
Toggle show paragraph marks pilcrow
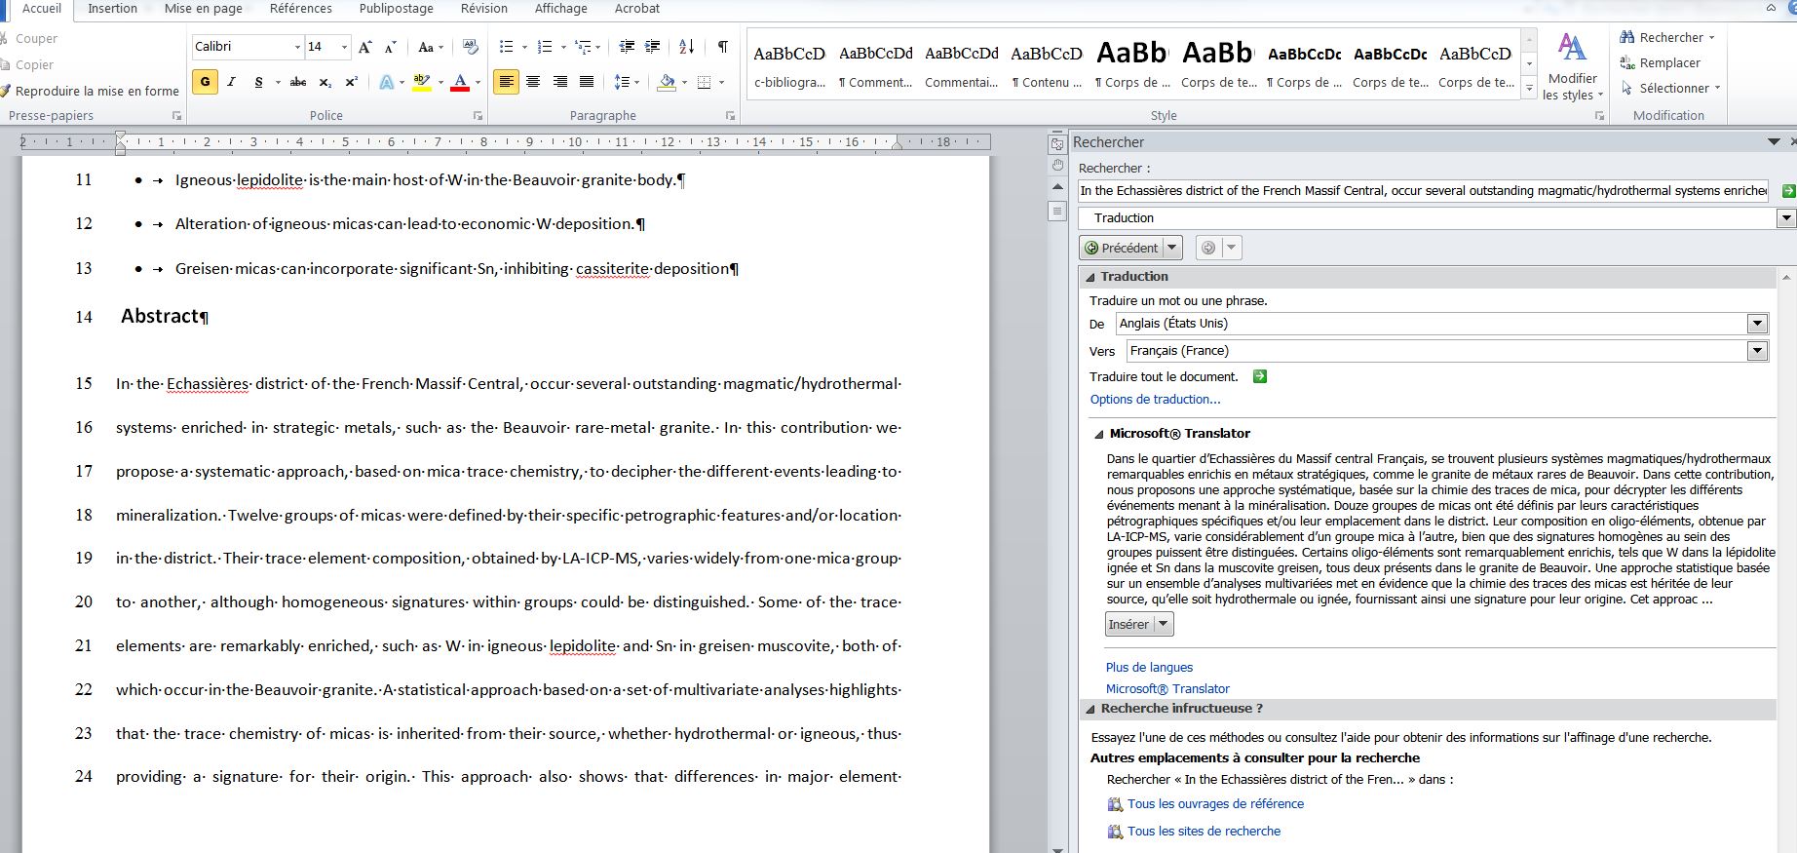tap(722, 47)
